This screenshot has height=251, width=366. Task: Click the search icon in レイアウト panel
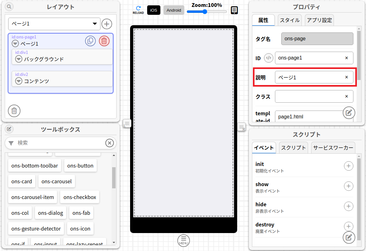click(9, 7)
